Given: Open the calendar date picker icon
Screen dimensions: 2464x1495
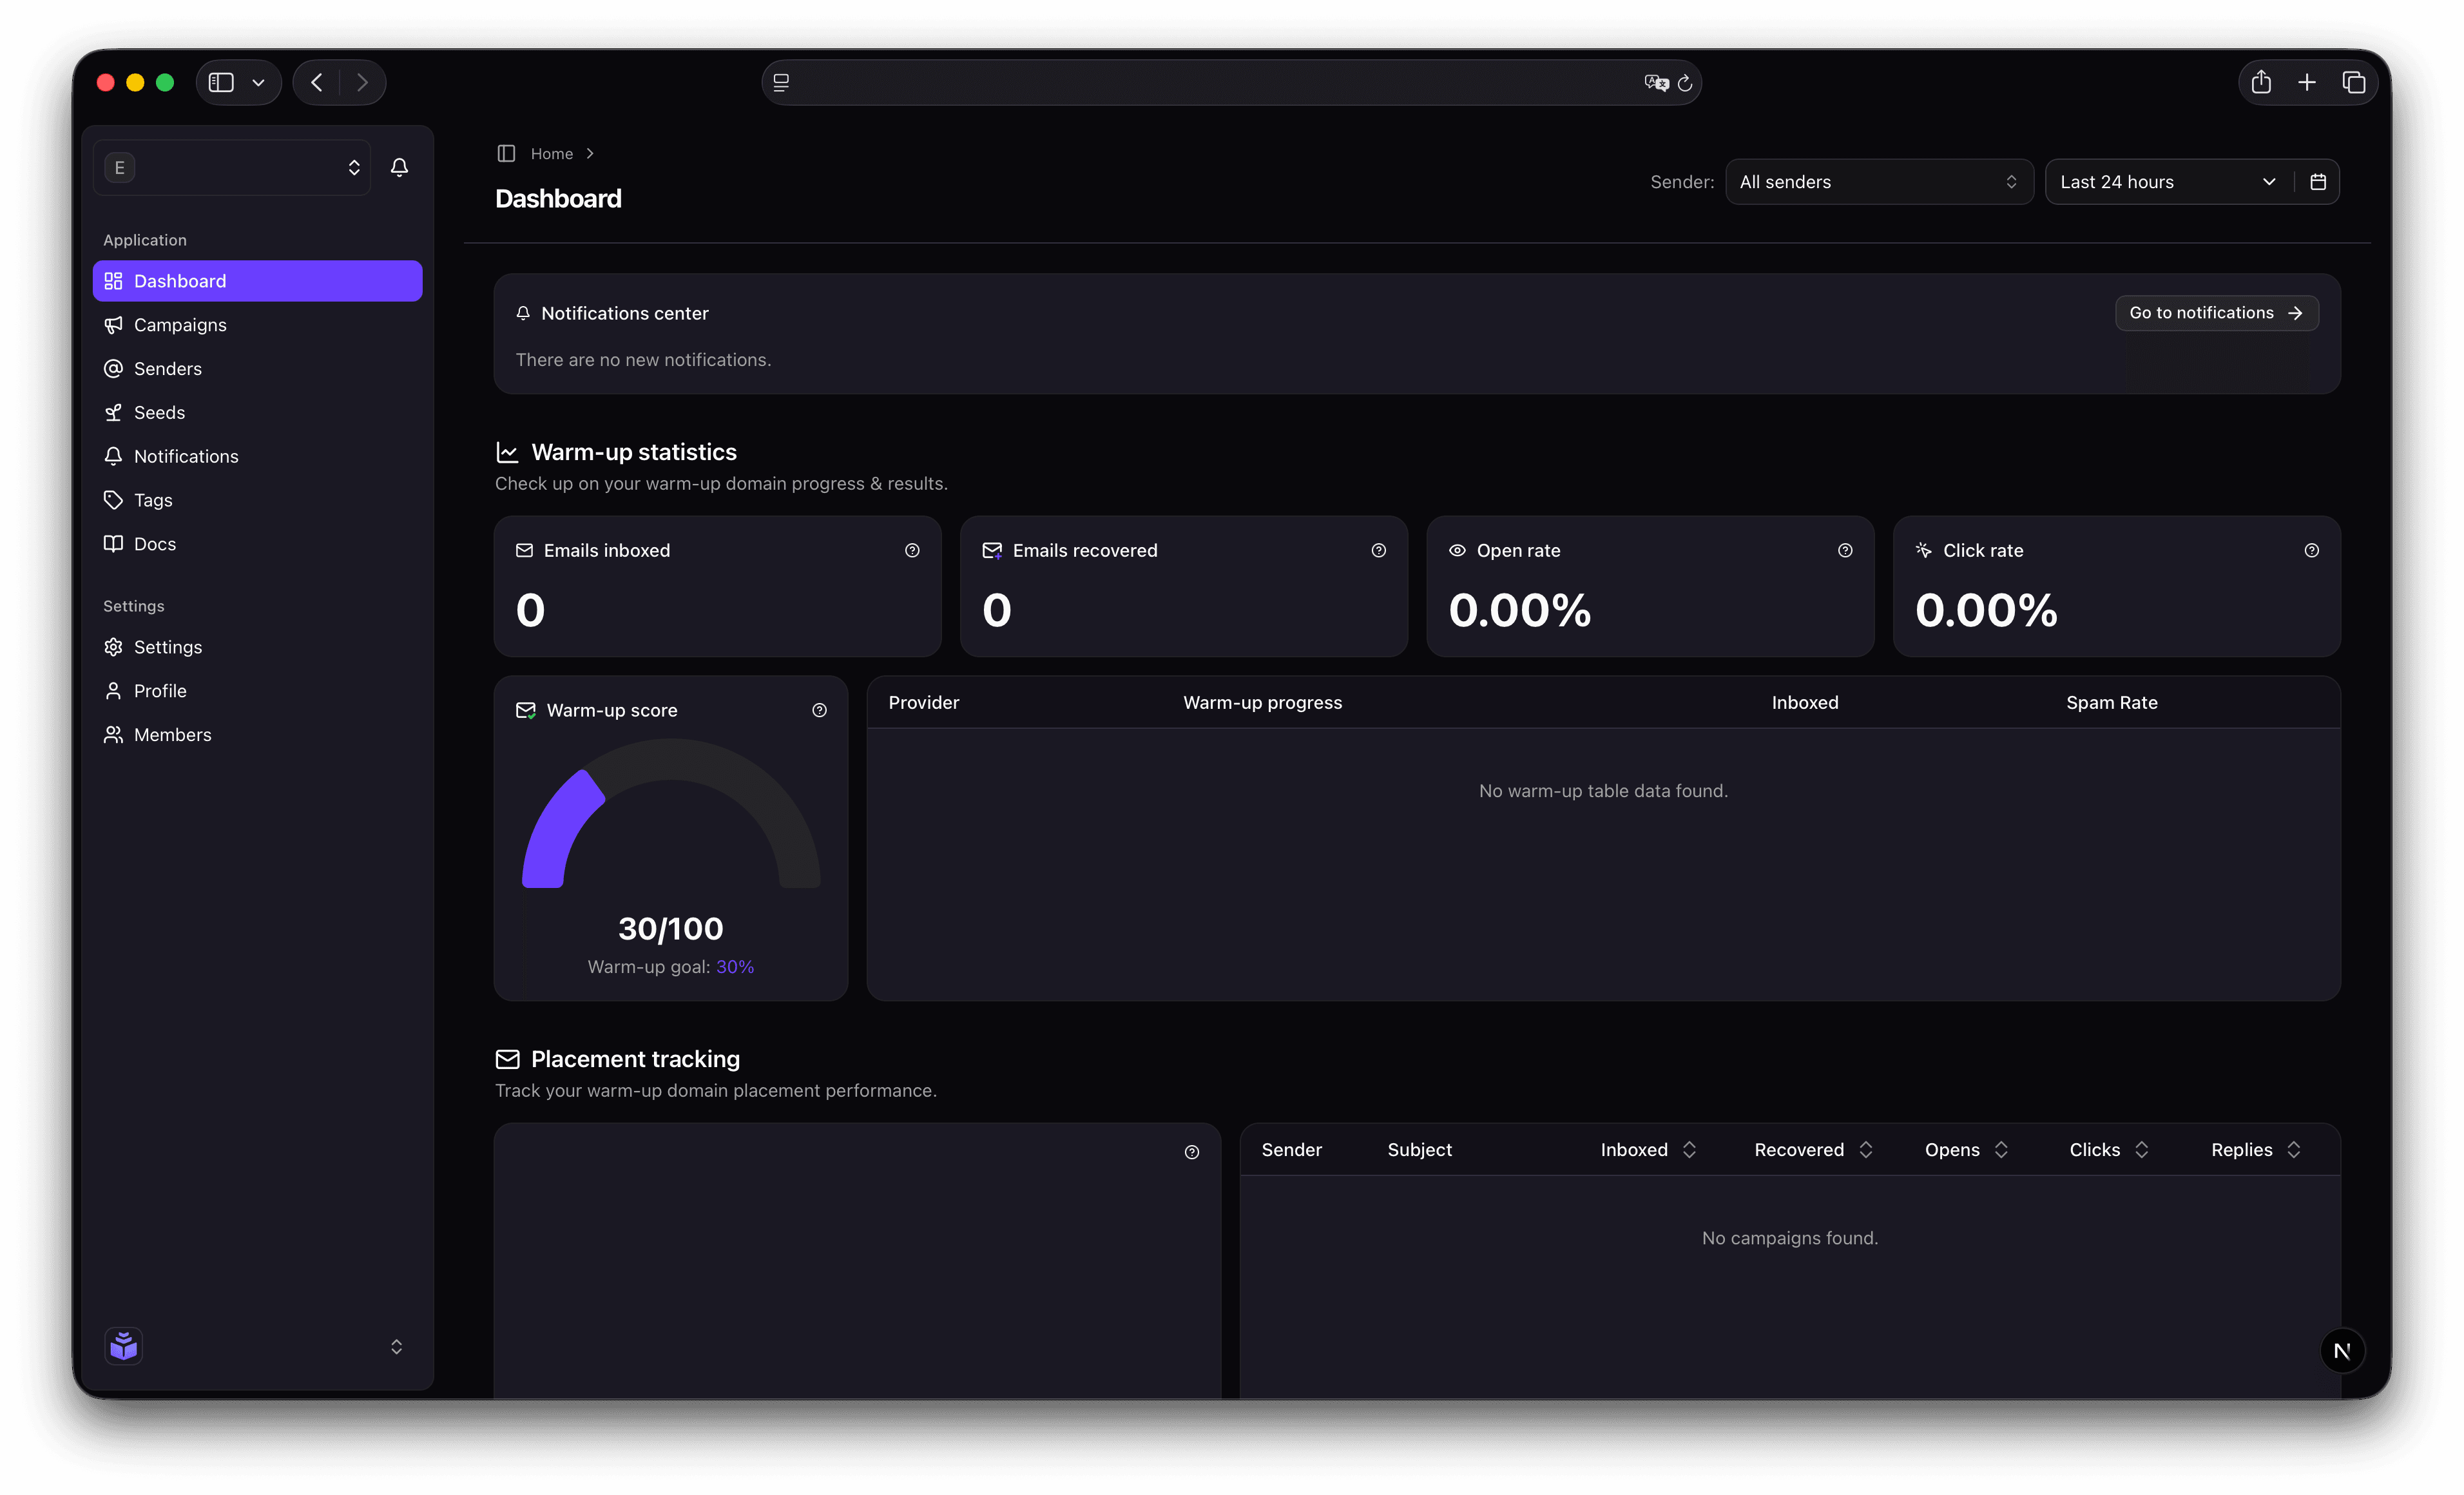Looking at the screenshot, I should pos(2318,182).
